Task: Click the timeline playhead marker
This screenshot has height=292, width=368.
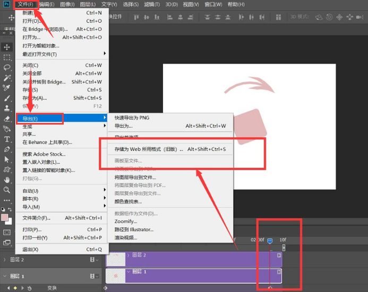Action: click(x=270, y=241)
